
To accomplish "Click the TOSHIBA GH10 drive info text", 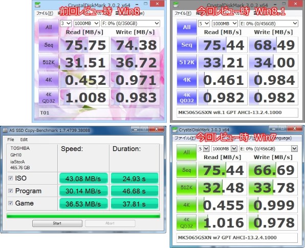I will pos(20,158).
